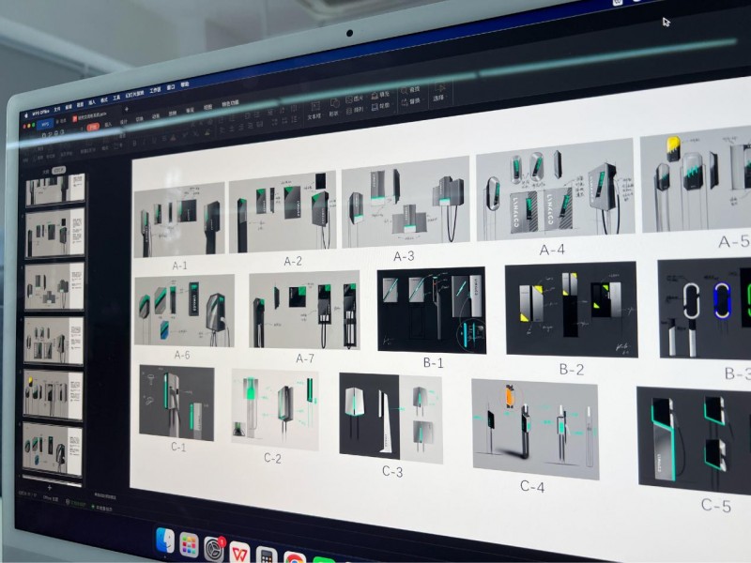Insert a picture with 图片
This screenshot has width=751, height=563.
[x=355, y=99]
